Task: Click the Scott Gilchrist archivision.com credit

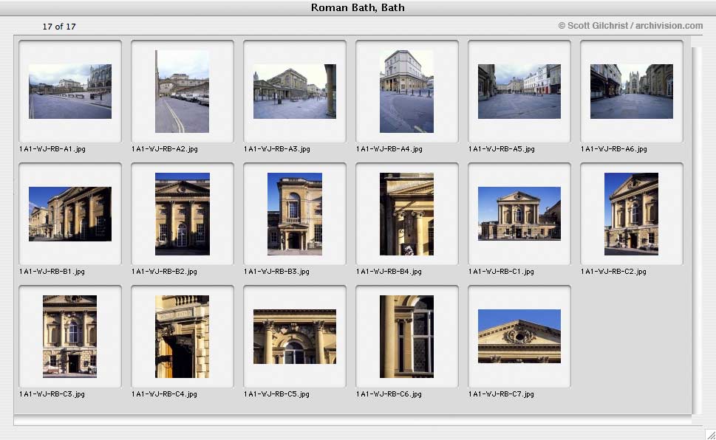Action: click(x=630, y=26)
